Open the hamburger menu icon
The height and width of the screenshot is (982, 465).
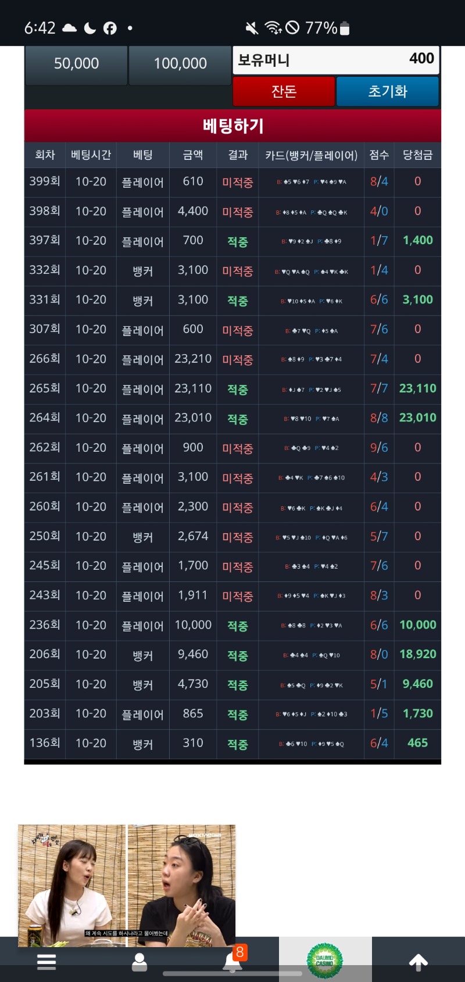pos(46,962)
